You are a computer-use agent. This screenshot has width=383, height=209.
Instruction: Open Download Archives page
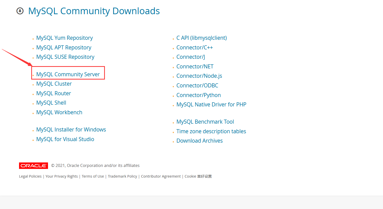(200, 141)
